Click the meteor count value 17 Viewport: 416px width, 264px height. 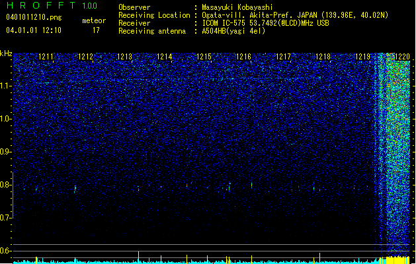point(96,30)
